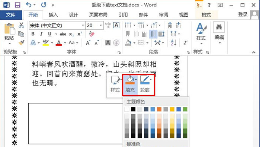The height and width of the screenshot is (147, 266).
Task: Toggle the highlighted justify alignment button
Action: pyautogui.click(x=153, y=34)
